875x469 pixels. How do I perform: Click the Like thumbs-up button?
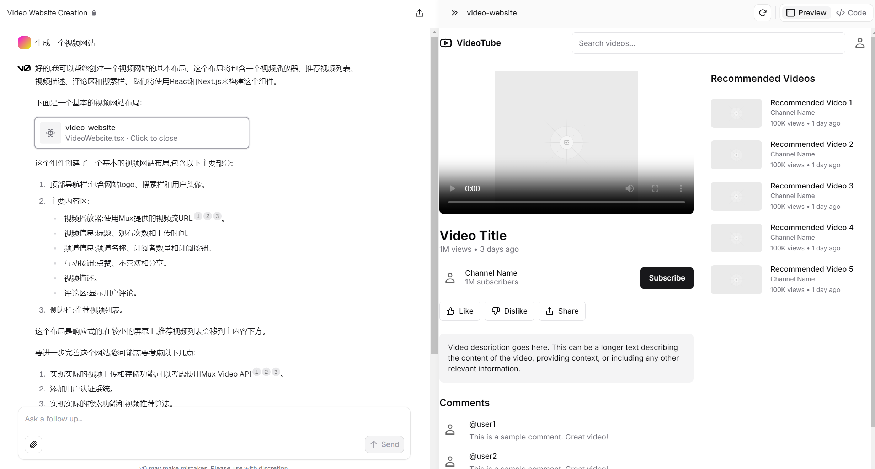460,311
